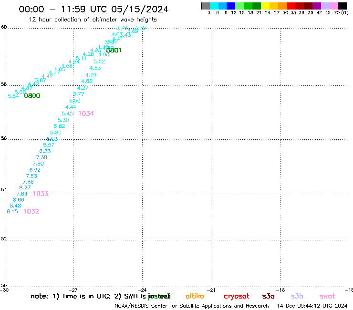Click the pink time stamp '1033'
The width and height of the screenshot is (353, 310).
(41, 194)
